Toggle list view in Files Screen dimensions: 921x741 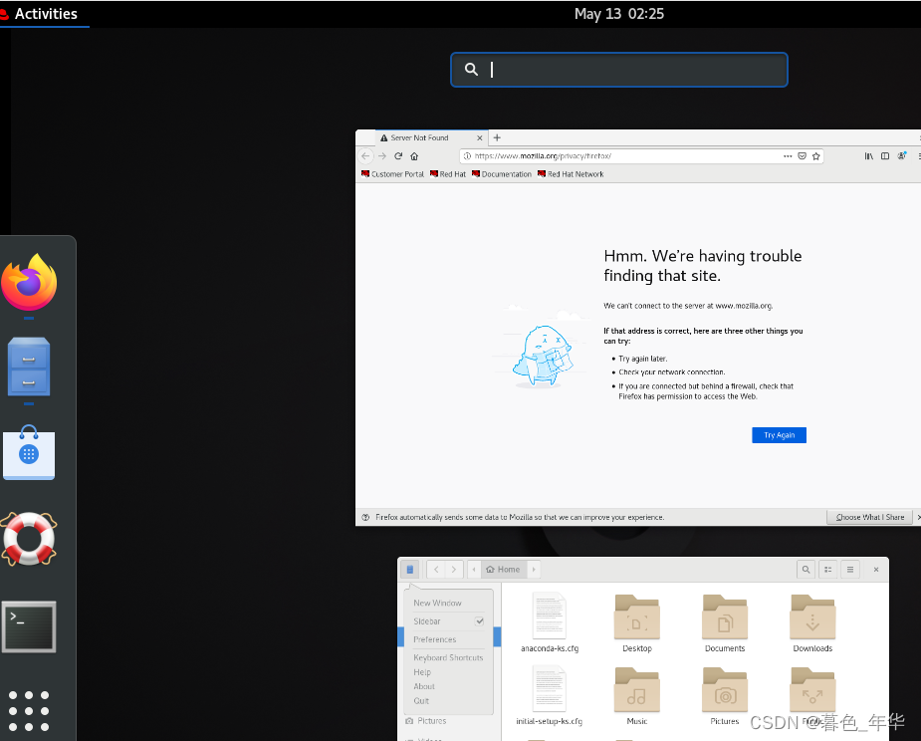(828, 570)
